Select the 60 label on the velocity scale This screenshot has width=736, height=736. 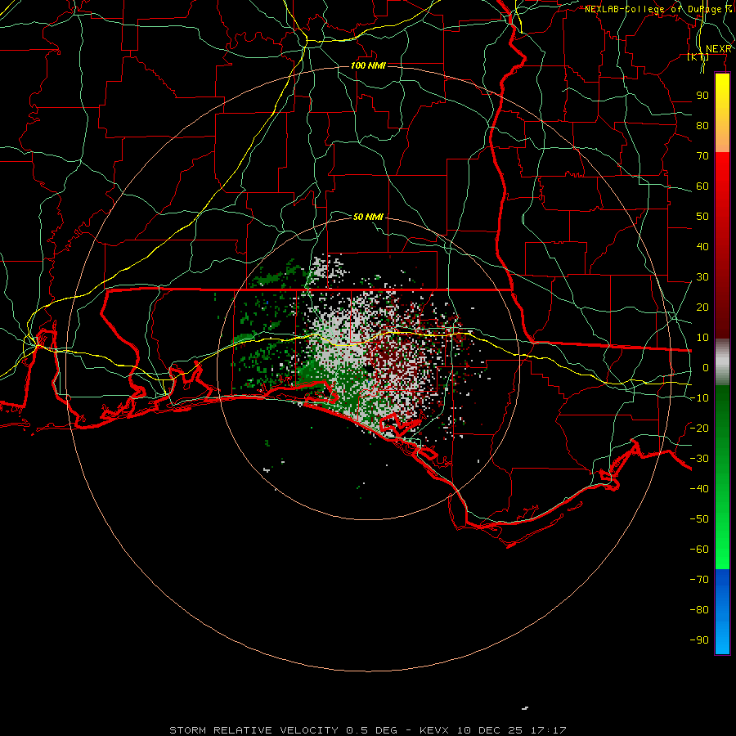[x=702, y=186]
